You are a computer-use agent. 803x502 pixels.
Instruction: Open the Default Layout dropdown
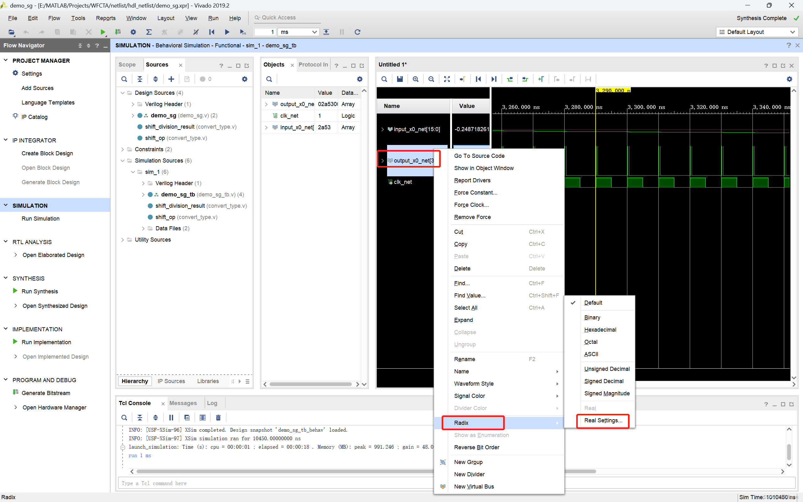(757, 32)
